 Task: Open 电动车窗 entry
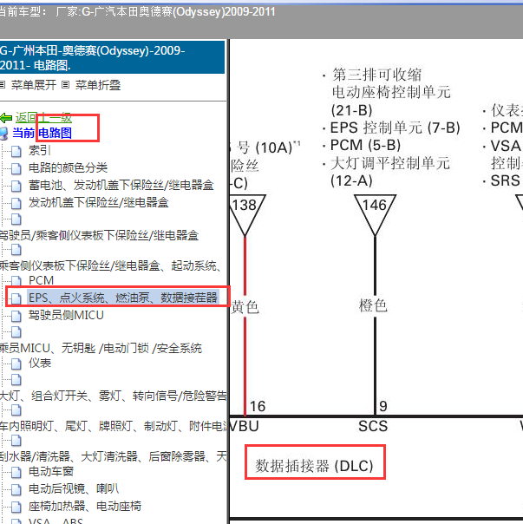click(x=51, y=471)
